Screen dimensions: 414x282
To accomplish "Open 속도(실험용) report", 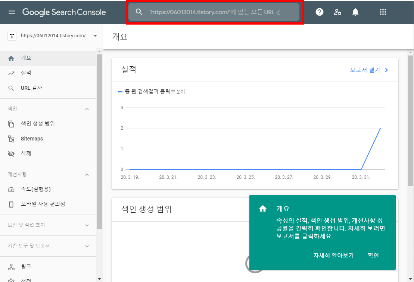I will [48, 189].
